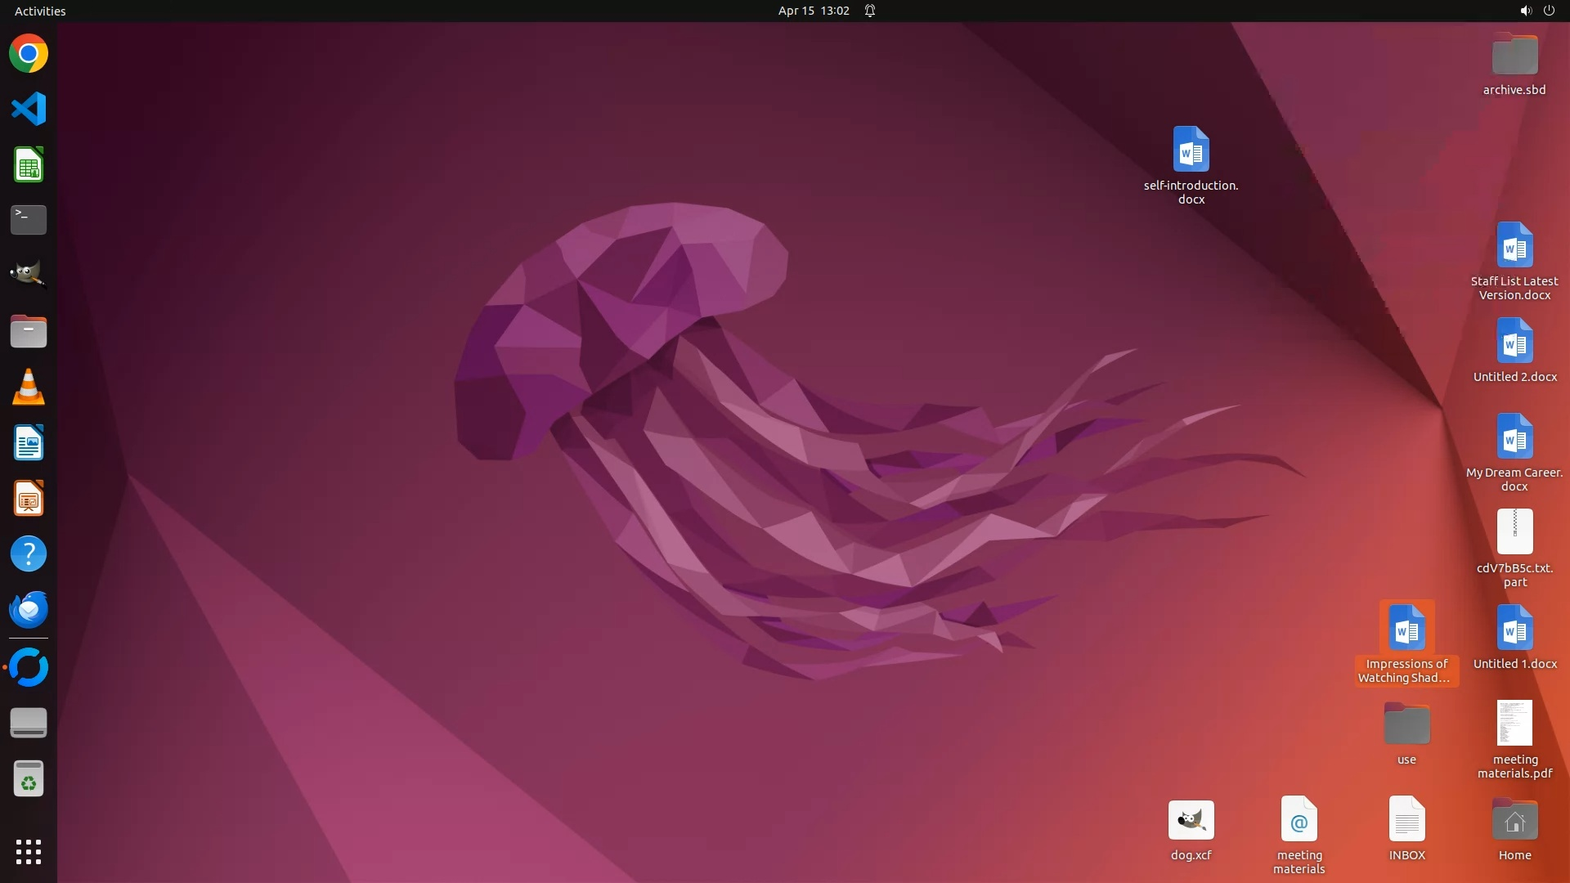Screen dimensions: 1570x883
Task: Launch Visual Studio Code from dock
Action: (29, 110)
